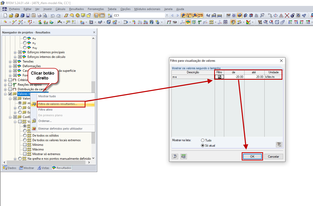The width and height of the screenshot is (313, 206).
Task: Switch to the Dados tab
Action: coord(10,168)
